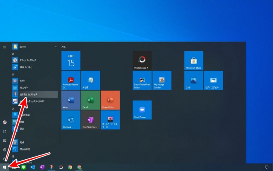This screenshot has width=273, height=171.
Task: Launch the Start Zoom tile
Action: [142, 110]
